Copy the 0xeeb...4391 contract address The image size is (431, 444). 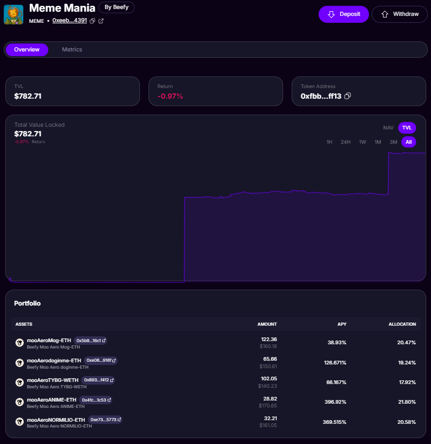[x=92, y=21]
